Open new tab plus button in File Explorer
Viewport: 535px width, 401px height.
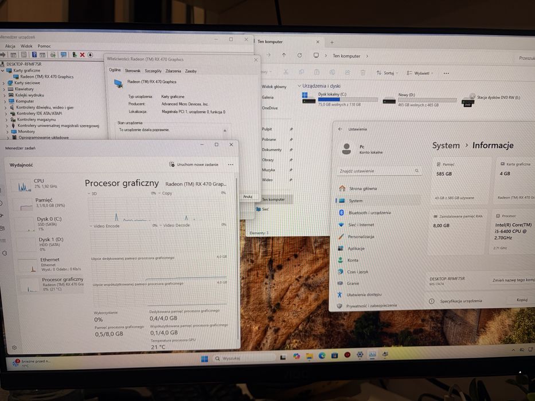(331, 42)
